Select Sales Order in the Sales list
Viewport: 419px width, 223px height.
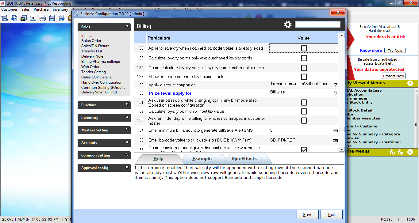click(x=91, y=41)
